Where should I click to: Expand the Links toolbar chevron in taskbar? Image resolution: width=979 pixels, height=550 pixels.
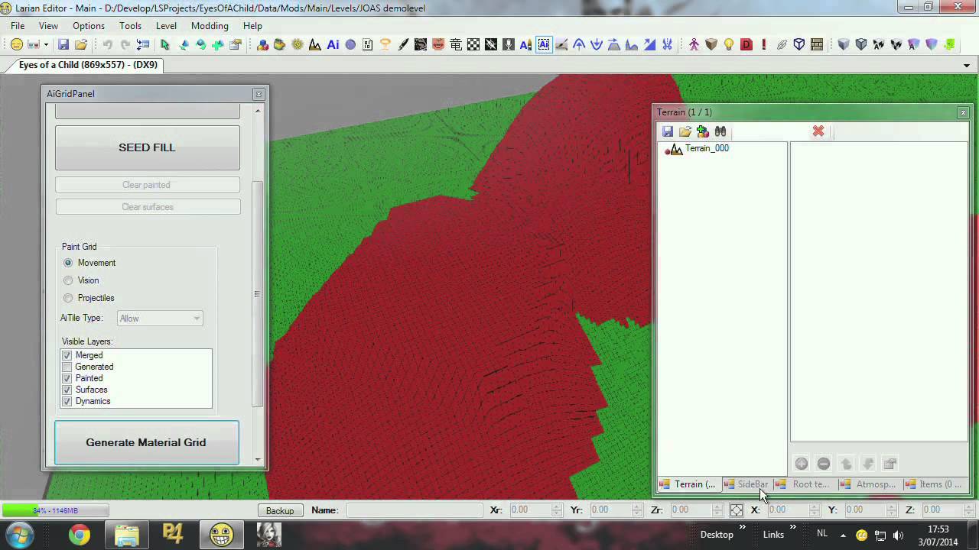(x=792, y=526)
